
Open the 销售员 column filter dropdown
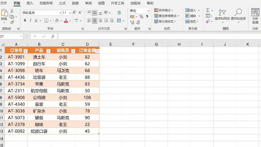click(x=73, y=51)
